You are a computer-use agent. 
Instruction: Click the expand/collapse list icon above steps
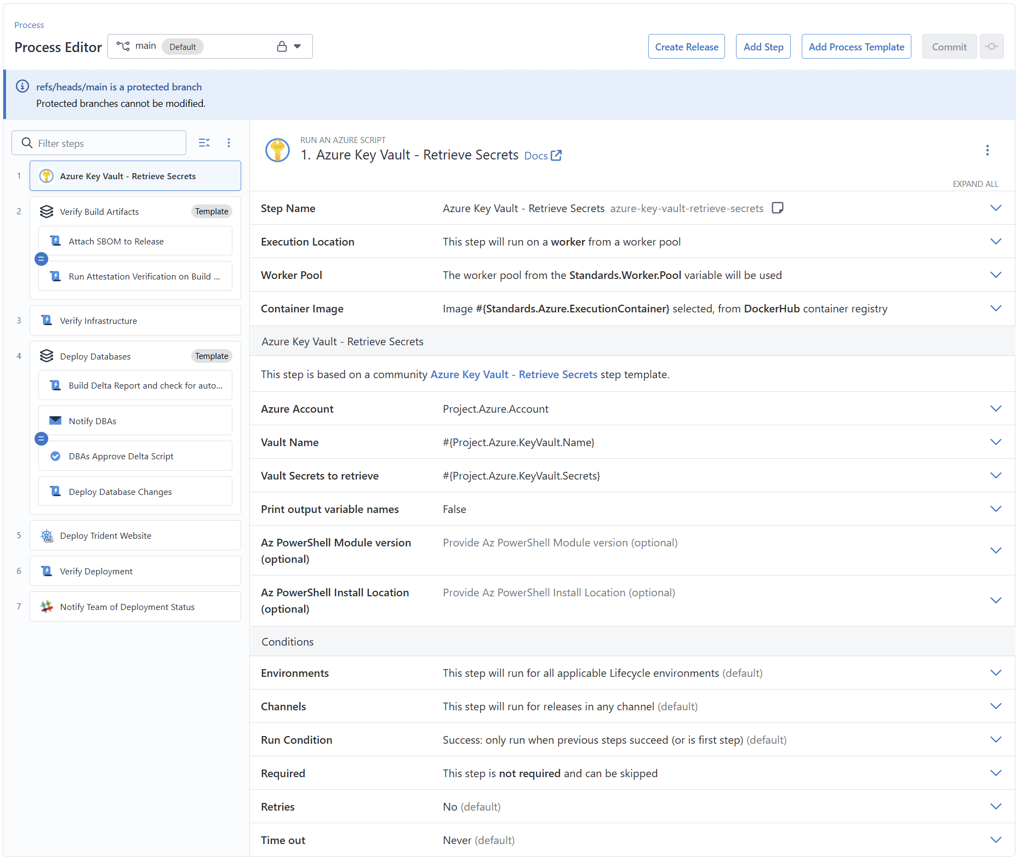[x=204, y=142]
